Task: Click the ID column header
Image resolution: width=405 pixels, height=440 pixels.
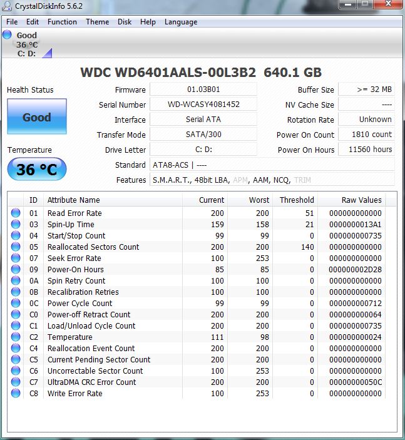Action: tap(33, 200)
